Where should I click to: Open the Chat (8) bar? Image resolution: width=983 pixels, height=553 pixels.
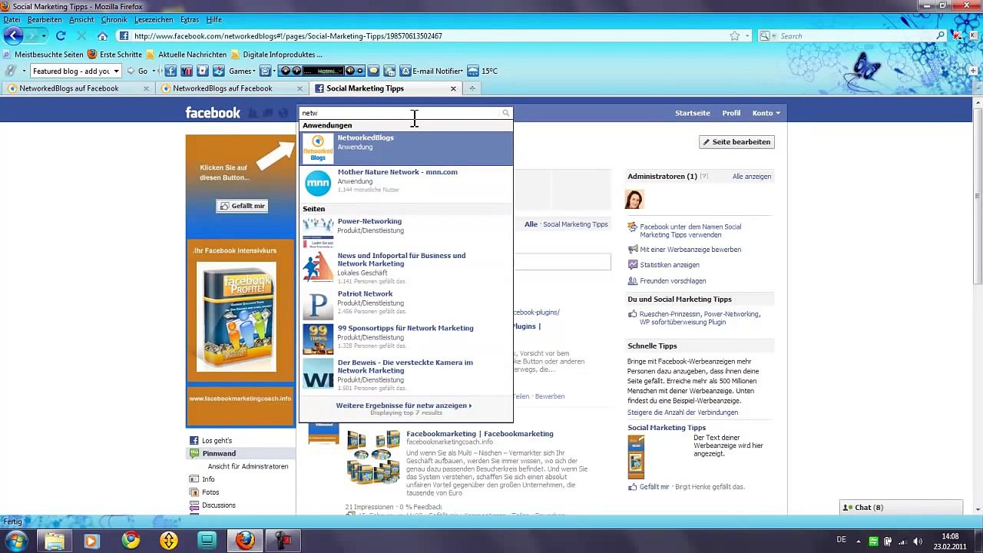click(901, 508)
